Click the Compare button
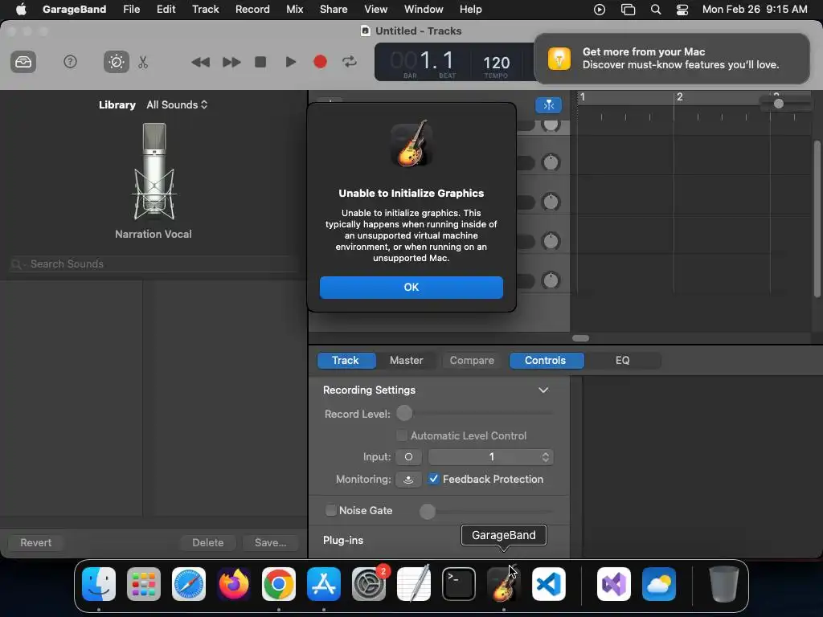Image resolution: width=823 pixels, height=617 pixels. (472, 361)
